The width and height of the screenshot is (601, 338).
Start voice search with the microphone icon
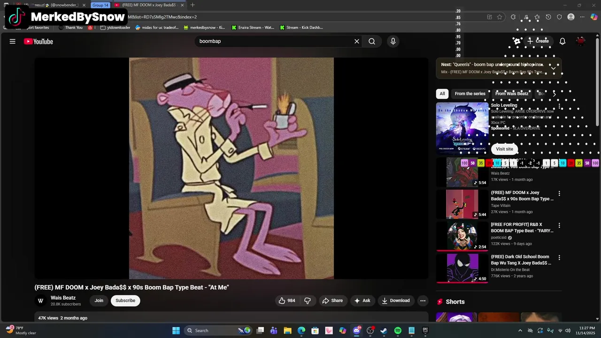(393, 41)
